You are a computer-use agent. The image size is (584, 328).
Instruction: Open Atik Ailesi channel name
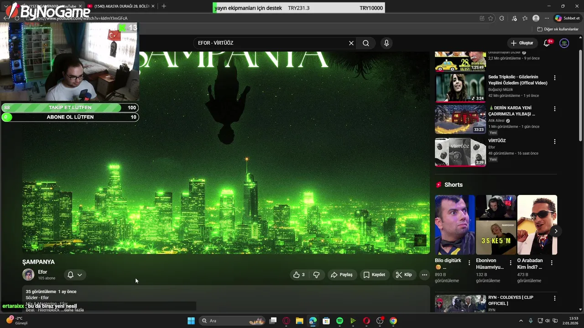pyautogui.click(x=497, y=121)
